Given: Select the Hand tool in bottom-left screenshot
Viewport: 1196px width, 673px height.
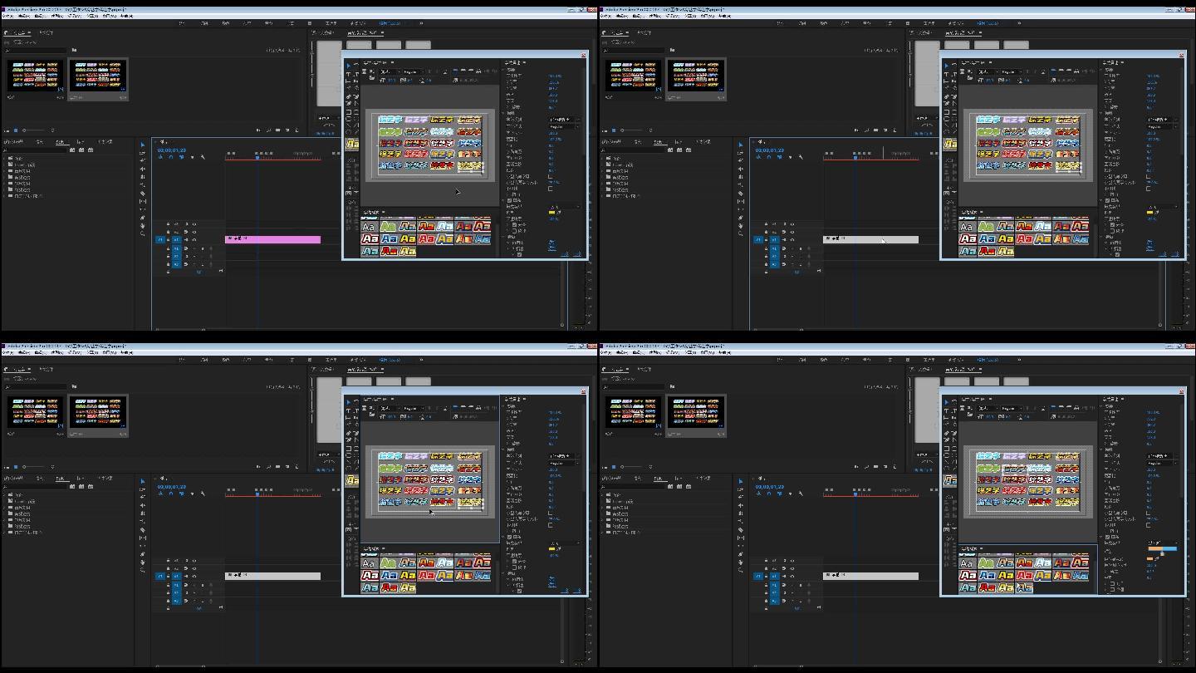Looking at the screenshot, I should tap(142, 562).
